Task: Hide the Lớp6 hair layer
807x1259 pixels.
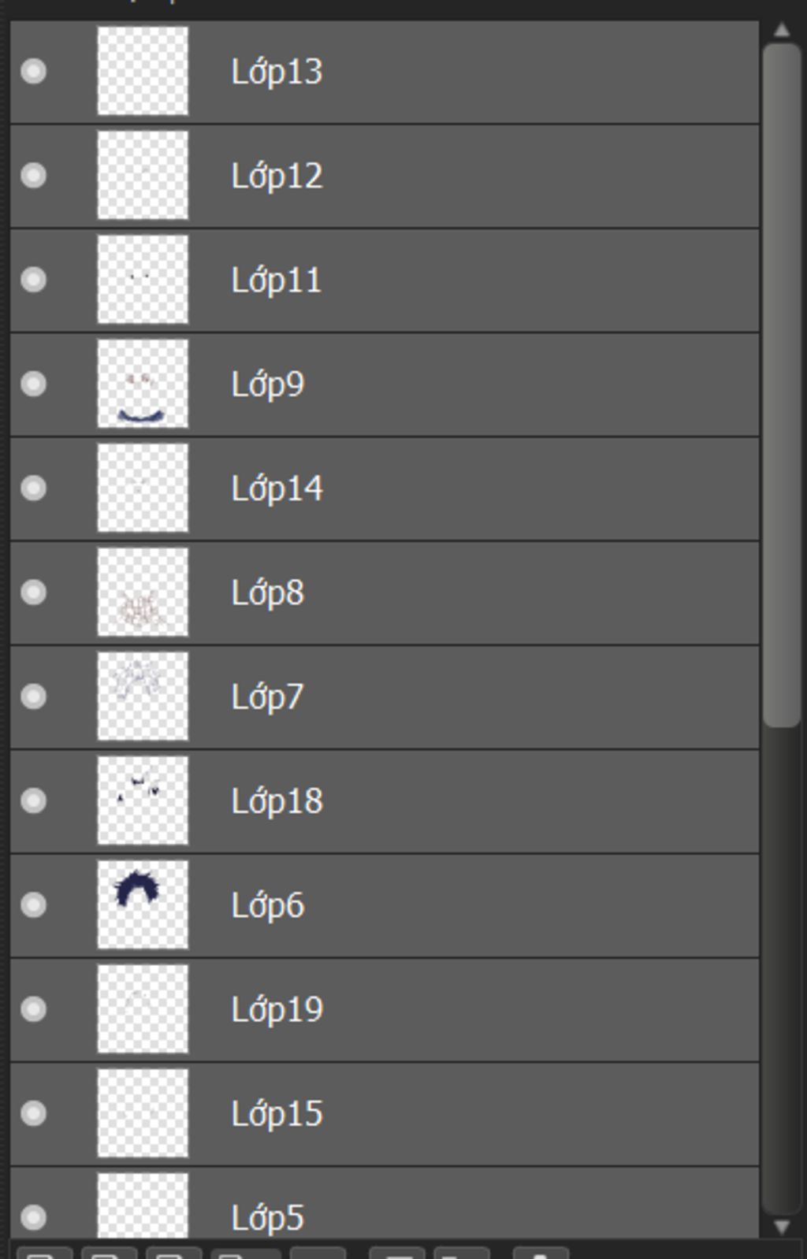Action: point(33,905)
